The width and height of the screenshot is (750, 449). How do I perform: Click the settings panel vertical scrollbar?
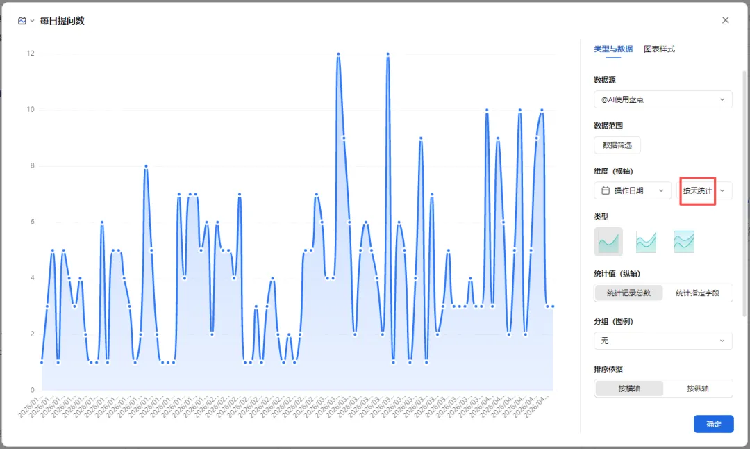tap(744, 193)
